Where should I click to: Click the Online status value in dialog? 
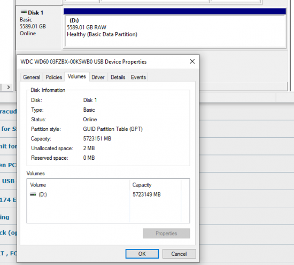pos(90,119)
